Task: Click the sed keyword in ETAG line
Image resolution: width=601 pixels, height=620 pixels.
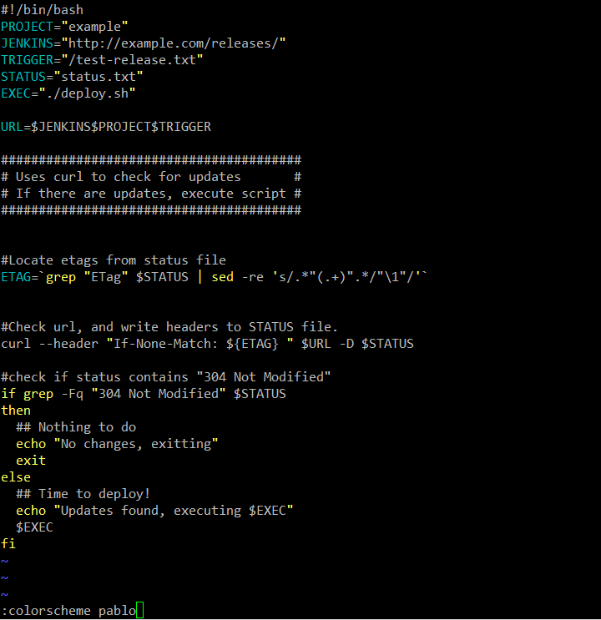Action: coord(222,277)
